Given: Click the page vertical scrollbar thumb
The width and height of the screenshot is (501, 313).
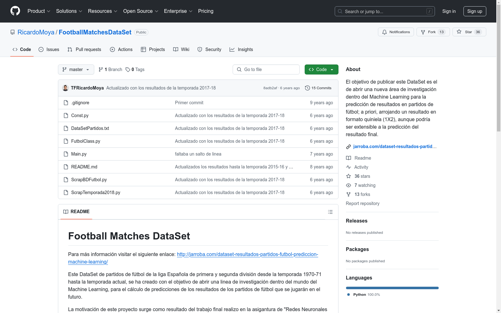Looking at the screenshot, I should [498, 68].
